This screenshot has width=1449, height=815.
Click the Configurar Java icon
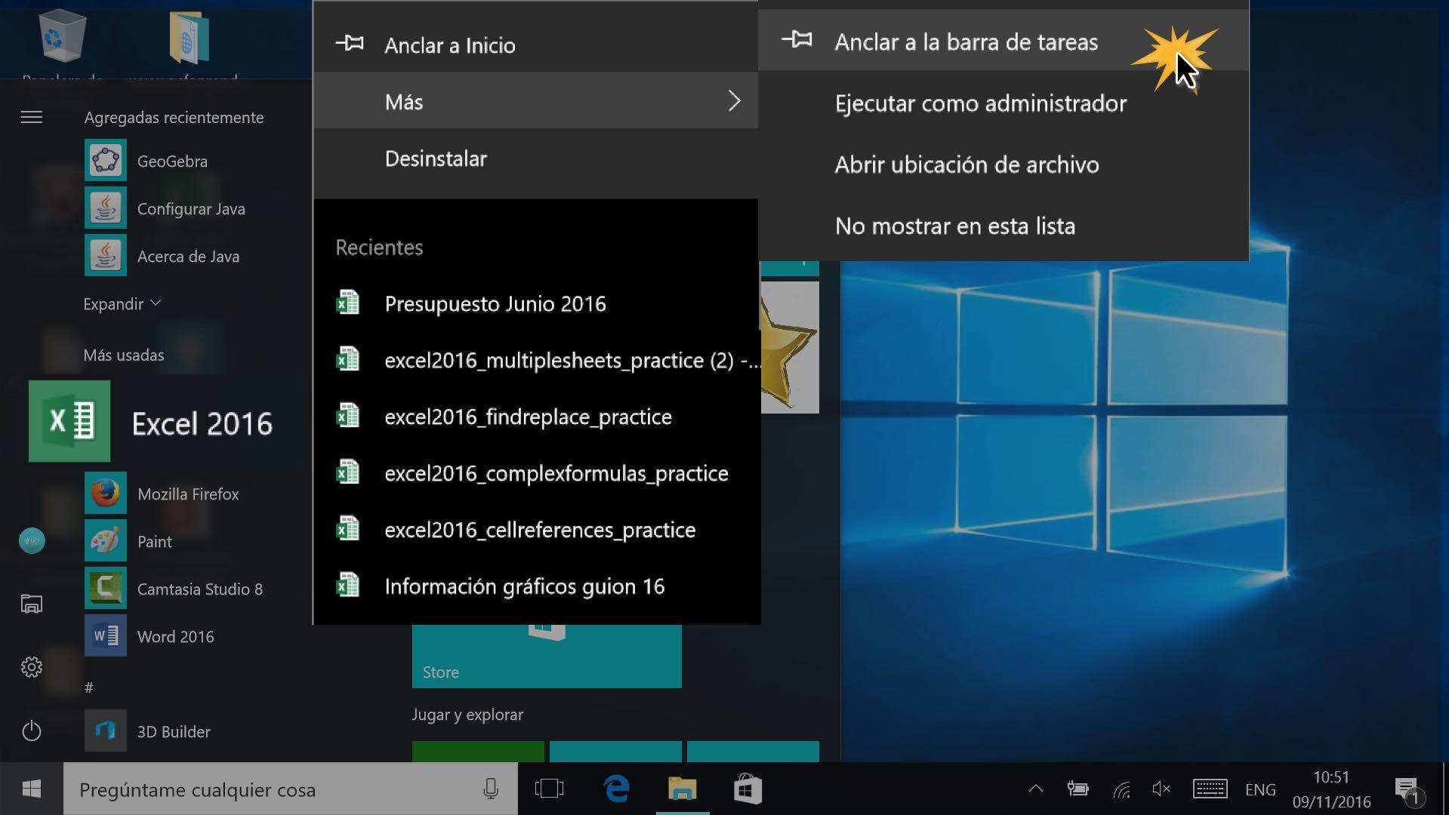coord(105,208)
